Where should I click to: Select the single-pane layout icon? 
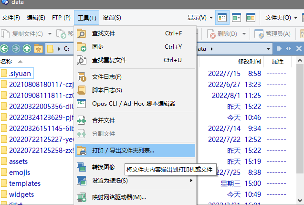[x=237, y=18]
